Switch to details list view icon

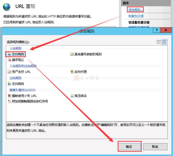pyautogui.click(x=158, y=42)
